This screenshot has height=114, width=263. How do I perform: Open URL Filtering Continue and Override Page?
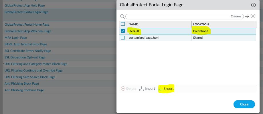click(x=33, y=70)
